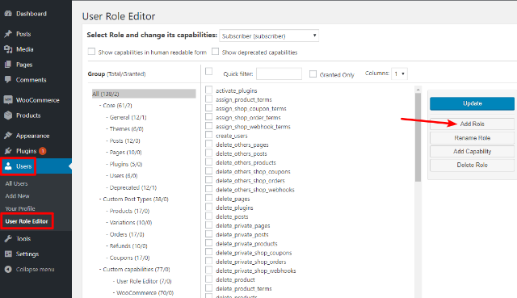Select the User Role Editor (7/0) group
The height and width of the screenshot is (298, 517).
144,281
